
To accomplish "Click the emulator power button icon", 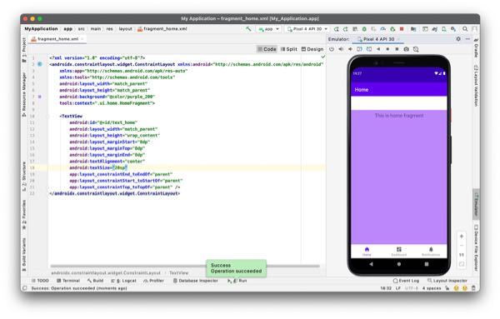I will [x=332, y=49].
